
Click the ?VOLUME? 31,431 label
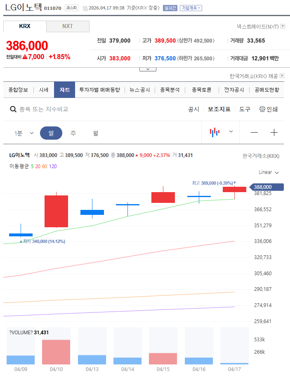point(29,333)
